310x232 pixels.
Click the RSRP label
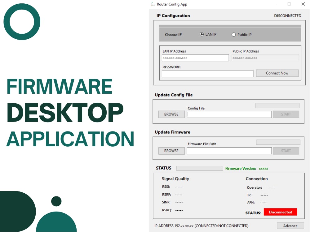(x=166, y=195)
